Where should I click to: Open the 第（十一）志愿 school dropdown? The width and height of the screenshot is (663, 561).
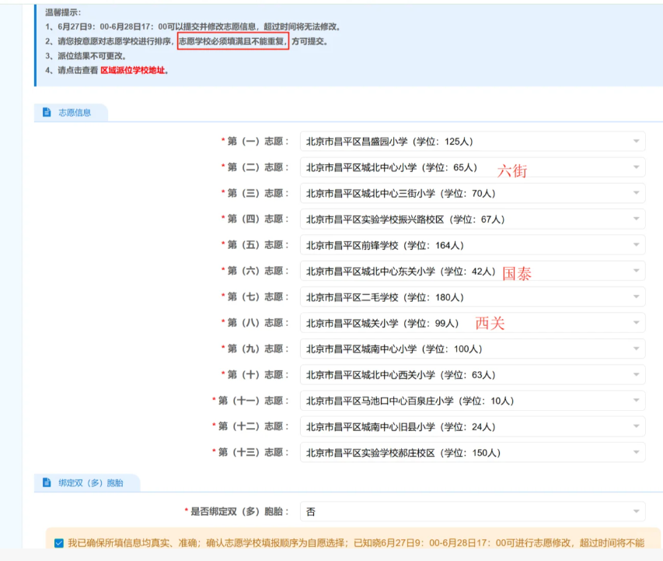click(x=473, y=400)
